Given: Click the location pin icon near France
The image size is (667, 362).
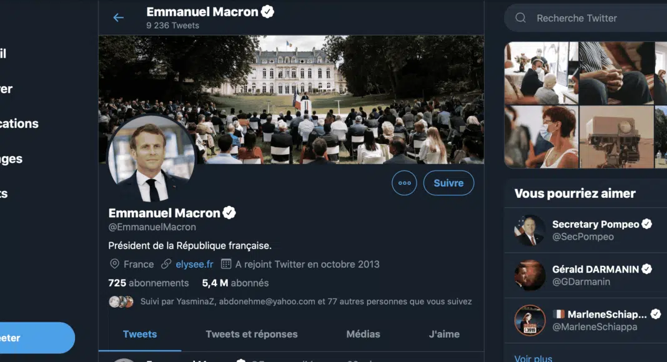Looking at the screenshot, I should (x=114, y=264).
